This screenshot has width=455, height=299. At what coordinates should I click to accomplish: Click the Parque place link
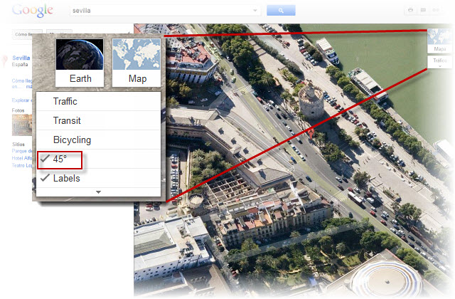(x=22, y=151)
